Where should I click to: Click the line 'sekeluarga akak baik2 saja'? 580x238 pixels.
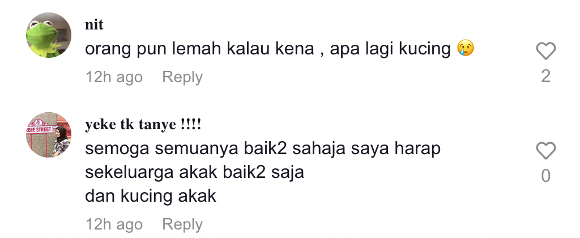(195, 172)
